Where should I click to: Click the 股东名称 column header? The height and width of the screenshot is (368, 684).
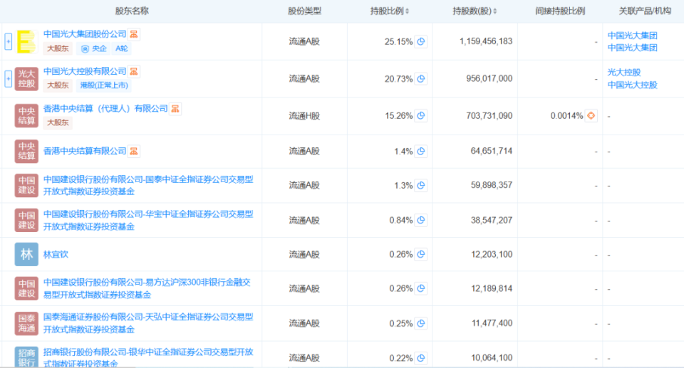click(132, 11)
